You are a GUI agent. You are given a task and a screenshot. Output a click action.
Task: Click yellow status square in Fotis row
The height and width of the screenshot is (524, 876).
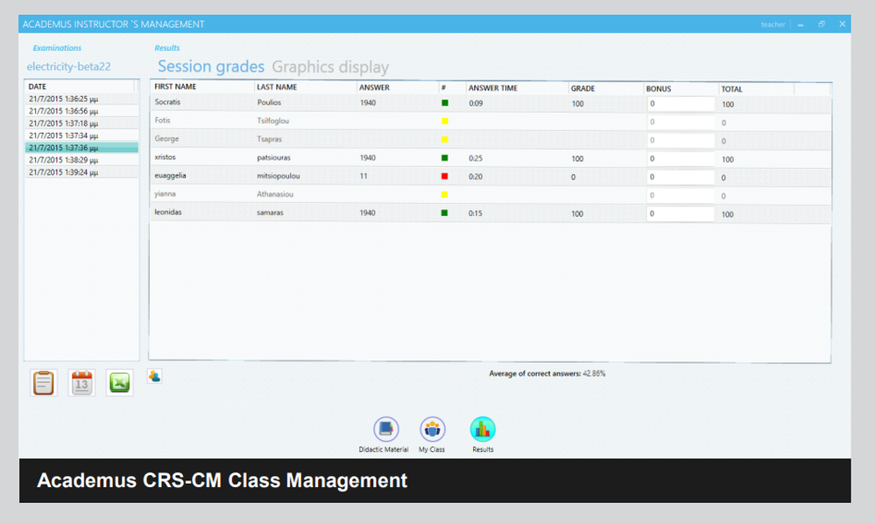[445, 121]
